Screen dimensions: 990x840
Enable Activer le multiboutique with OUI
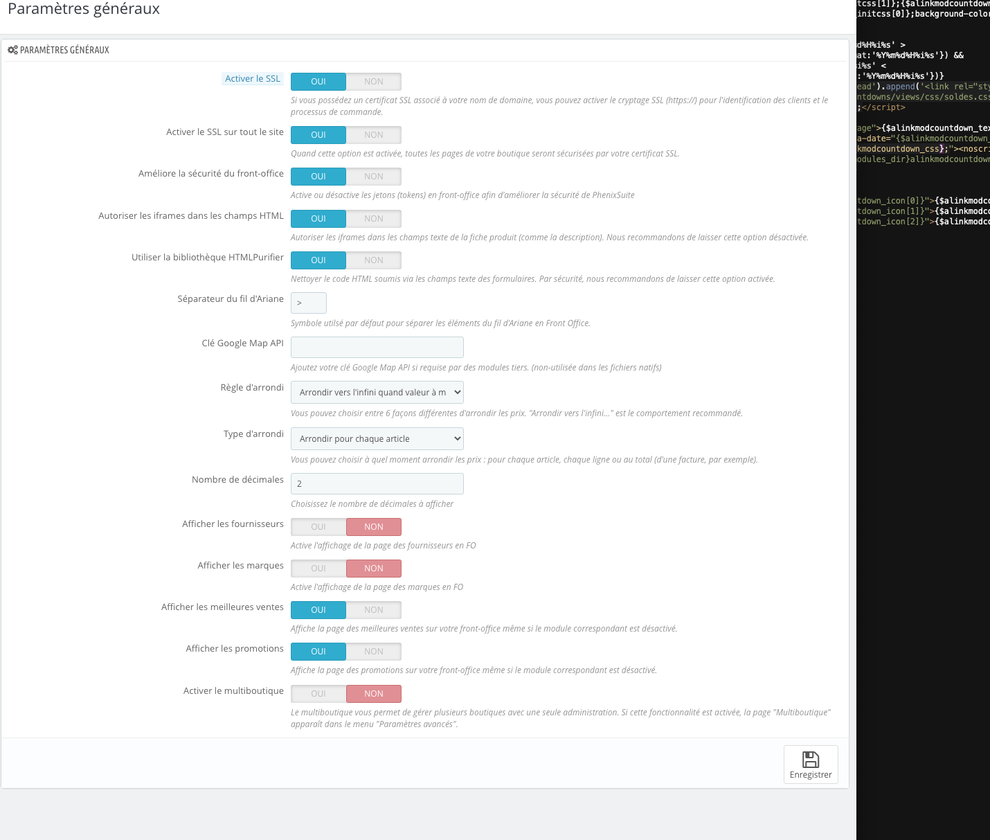point(318,694)
